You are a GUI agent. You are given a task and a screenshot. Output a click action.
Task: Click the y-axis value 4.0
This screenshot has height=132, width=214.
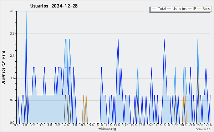coord(12,11)
